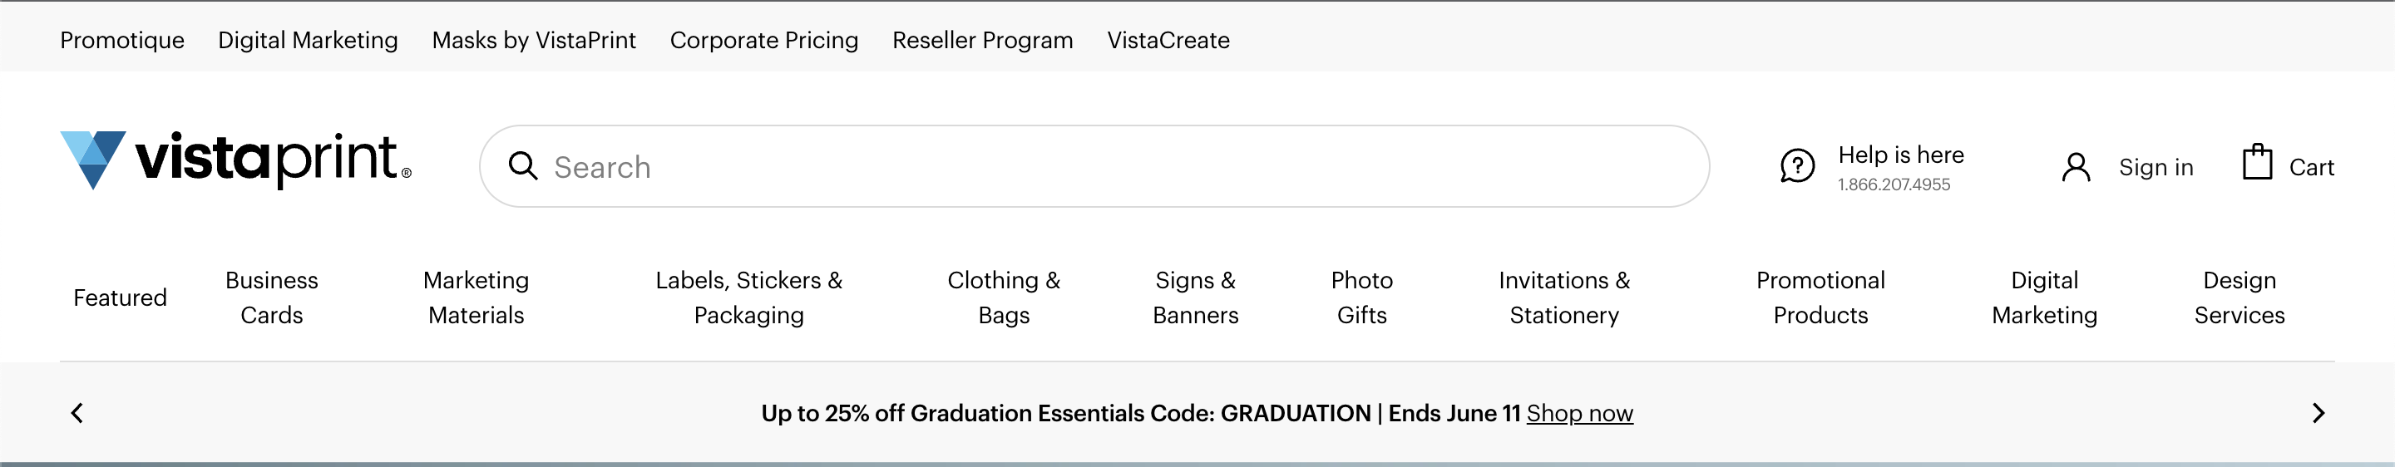The width and height of the screenshot is (2395, 467).
Task: Expand the Clothing & Bags menu
Action: [x=1004, y=297]
